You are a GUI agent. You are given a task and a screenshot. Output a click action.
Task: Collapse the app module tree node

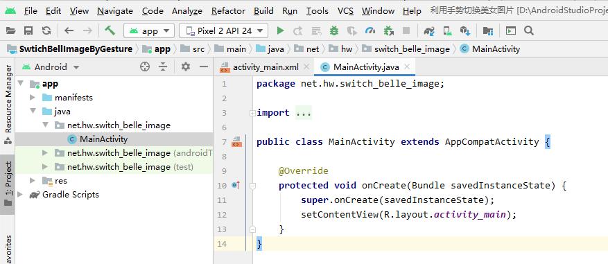pos(21,83)
